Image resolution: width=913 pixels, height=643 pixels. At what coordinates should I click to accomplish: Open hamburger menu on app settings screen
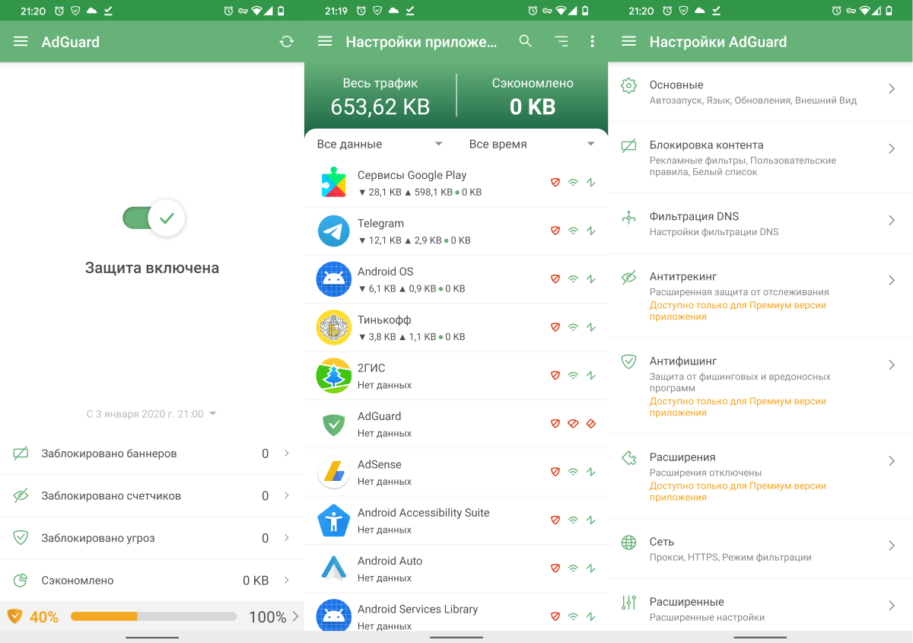coord(325,42)
